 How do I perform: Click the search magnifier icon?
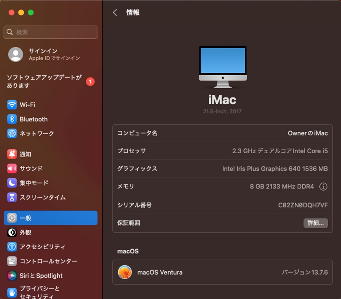click(x=10, y=32)
